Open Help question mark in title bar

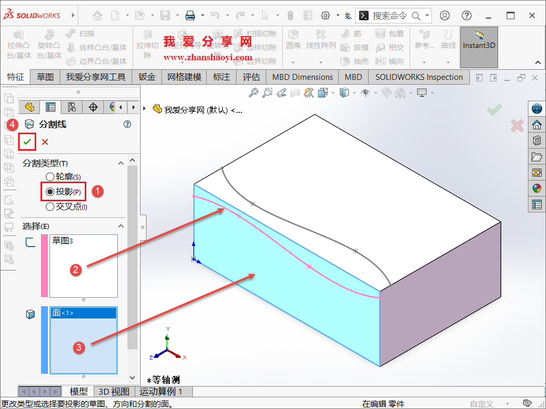467,15
